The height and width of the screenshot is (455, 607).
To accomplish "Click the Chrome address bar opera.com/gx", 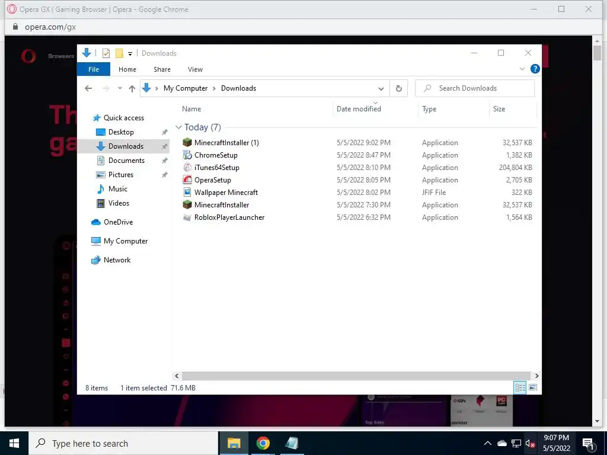I will pos(50,27).
